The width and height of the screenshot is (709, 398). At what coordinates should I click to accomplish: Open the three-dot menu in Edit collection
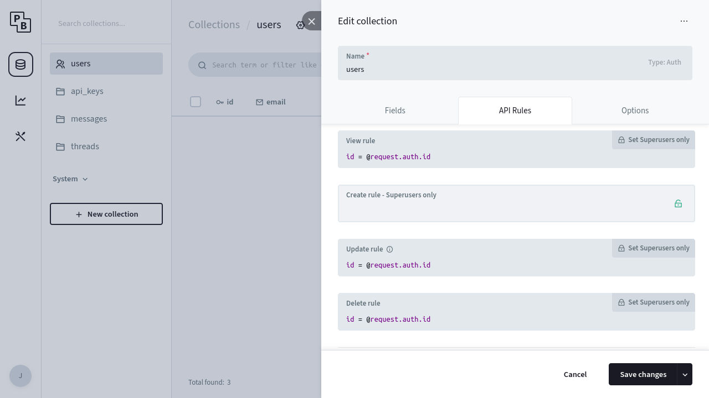[x=684, y=21]
